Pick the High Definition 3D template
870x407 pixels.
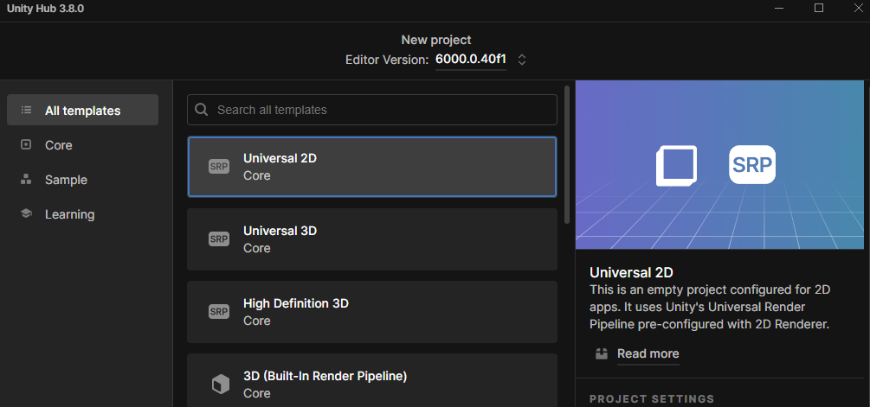click(x=371, y=312)
